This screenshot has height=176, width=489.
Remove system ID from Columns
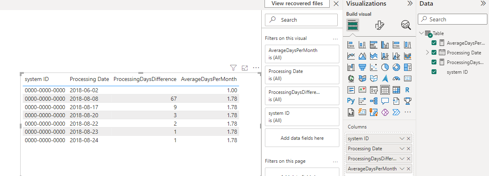click(409, 139)
